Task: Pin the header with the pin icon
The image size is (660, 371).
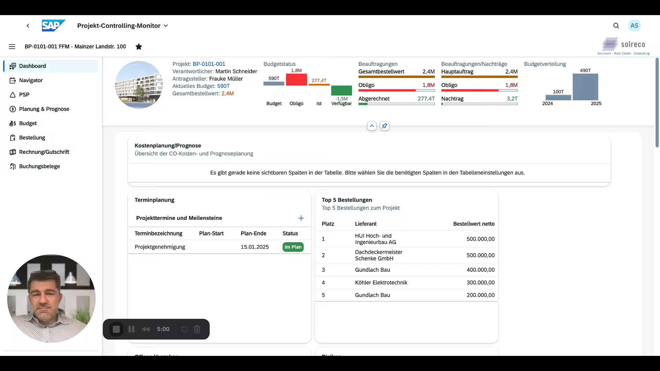Action: [x=384, y=126]
